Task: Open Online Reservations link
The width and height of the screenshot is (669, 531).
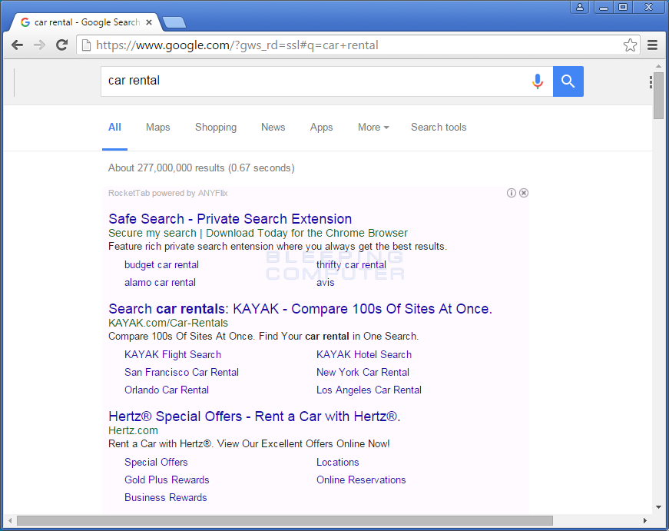Action: pyautogui.click(x=361, y=480)
